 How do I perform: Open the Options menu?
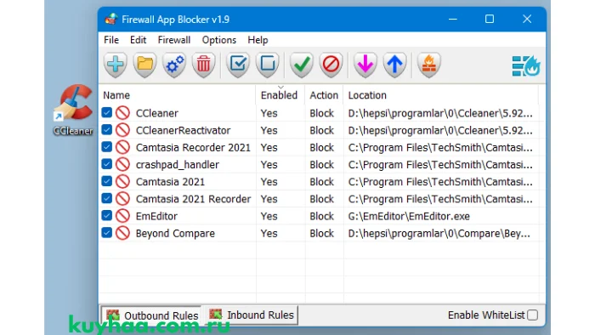219,40
